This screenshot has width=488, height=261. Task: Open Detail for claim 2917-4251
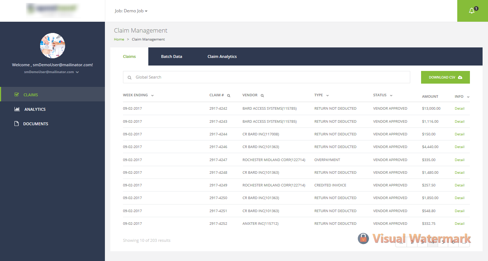coord(459,211)
